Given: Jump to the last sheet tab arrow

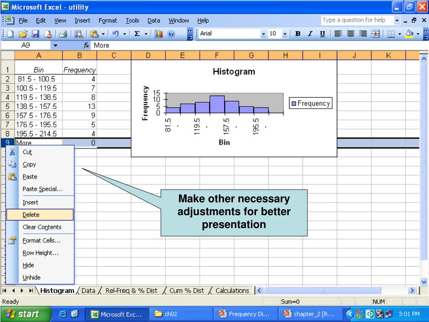Looking at the screenshot, I should coord(31,291).
